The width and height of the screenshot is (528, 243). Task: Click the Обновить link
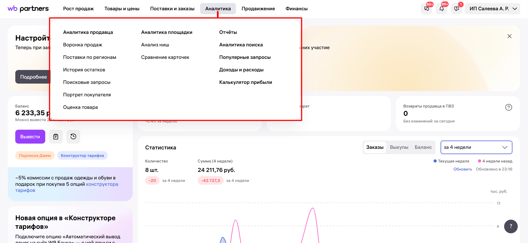(x=463, y=169)
